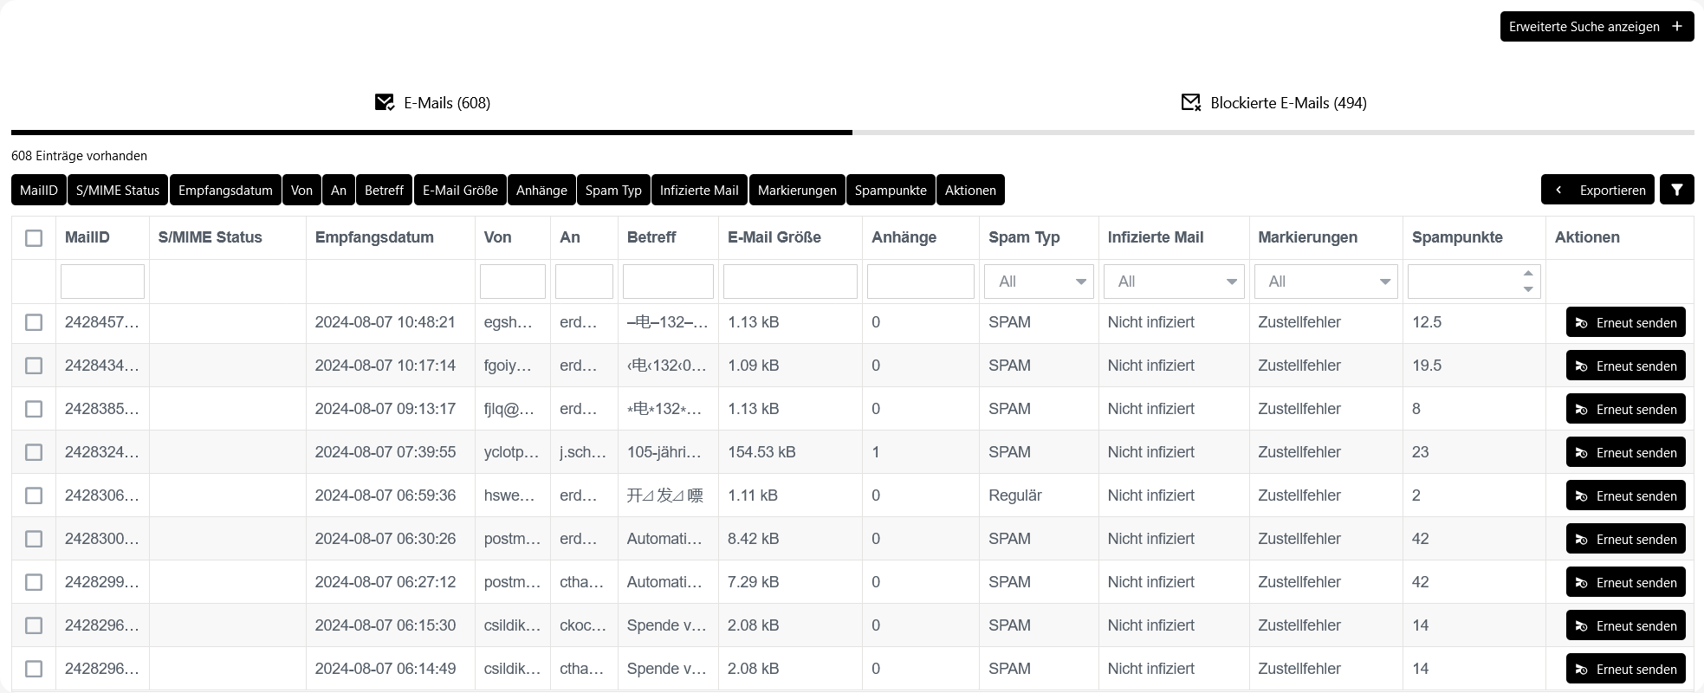Click resend icon in the 07:39:55 row

click(1581, 453)
